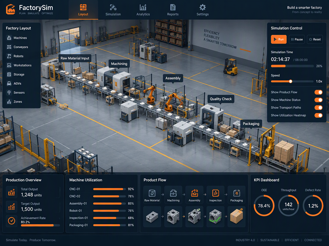Click the 1,500 units target value
The width and height of the screenshot is (329, 246).
pos(31,209)
